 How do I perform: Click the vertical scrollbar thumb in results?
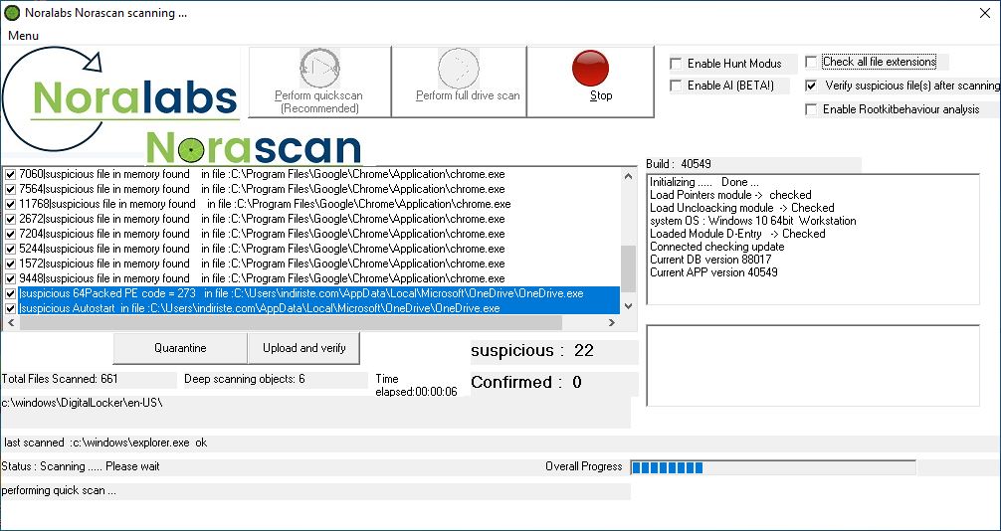tap(628, 268)
